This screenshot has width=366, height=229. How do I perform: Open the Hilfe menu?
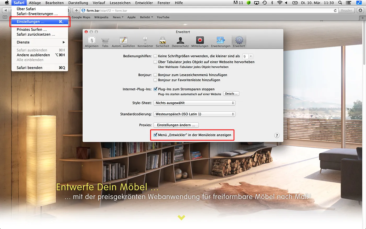(179, 3)
